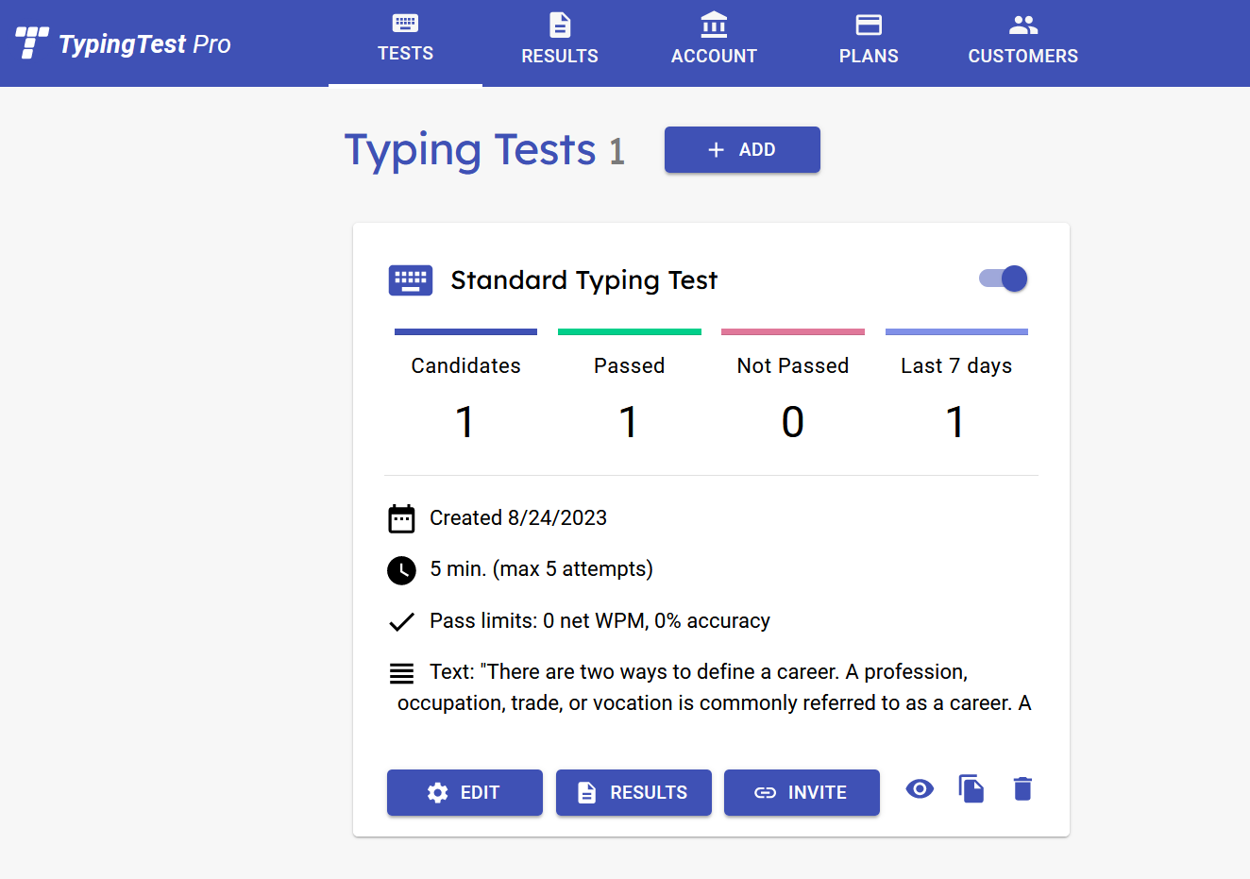Click the ADD button to create a test
Screen dimensions: 1250x879
coord(742,149)
